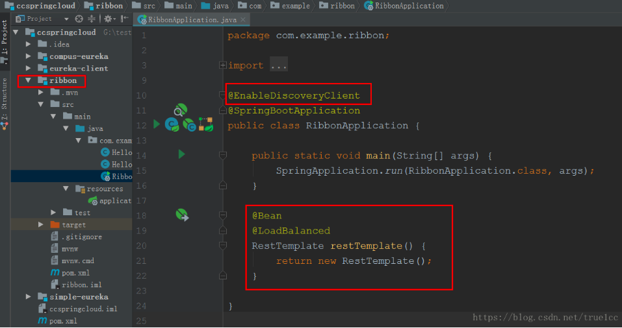Click the Hide Project panel icon
This screenshot has height=328, width=622.
(x=125, y=19)
